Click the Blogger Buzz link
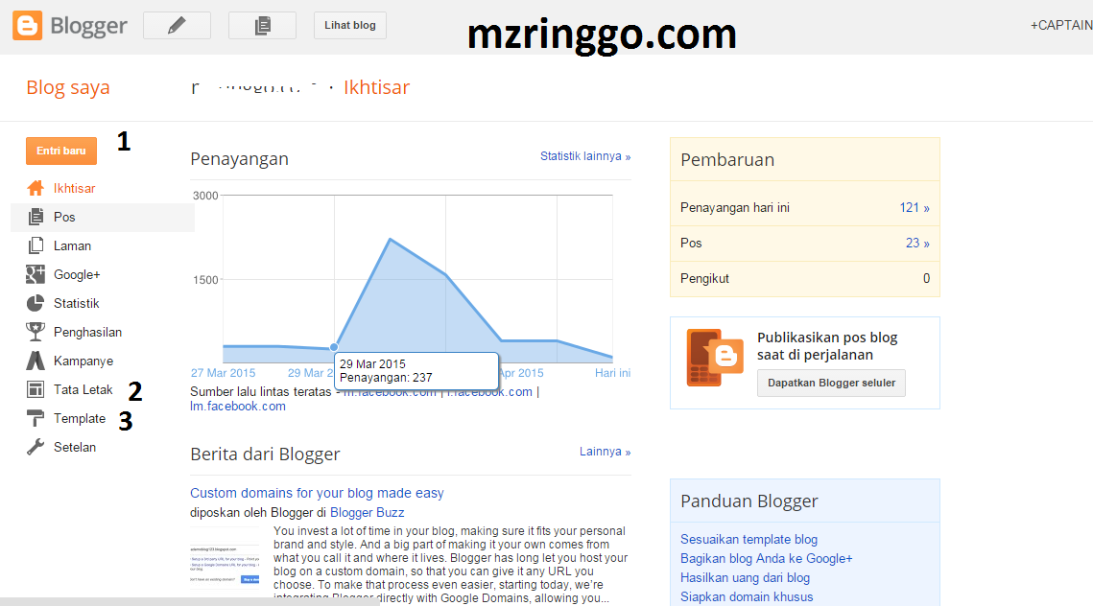 367,513
